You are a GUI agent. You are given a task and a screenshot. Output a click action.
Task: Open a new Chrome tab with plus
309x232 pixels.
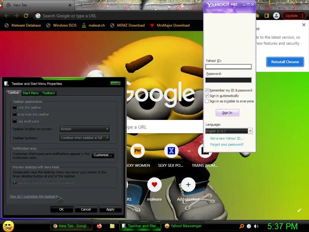pos(81,5)
